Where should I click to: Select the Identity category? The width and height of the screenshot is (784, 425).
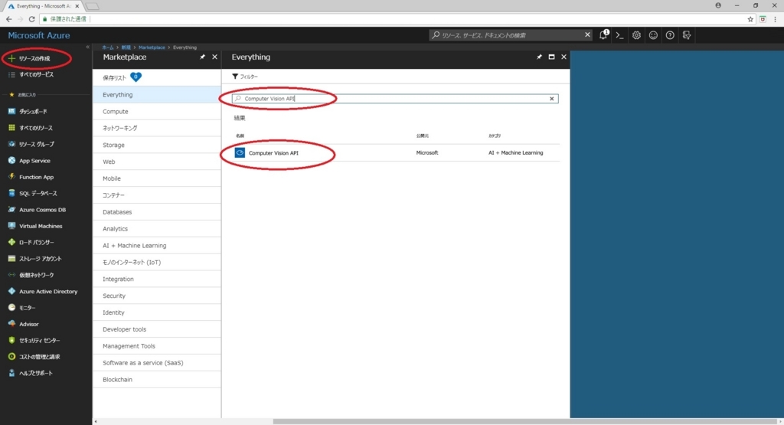coord(156,312)
